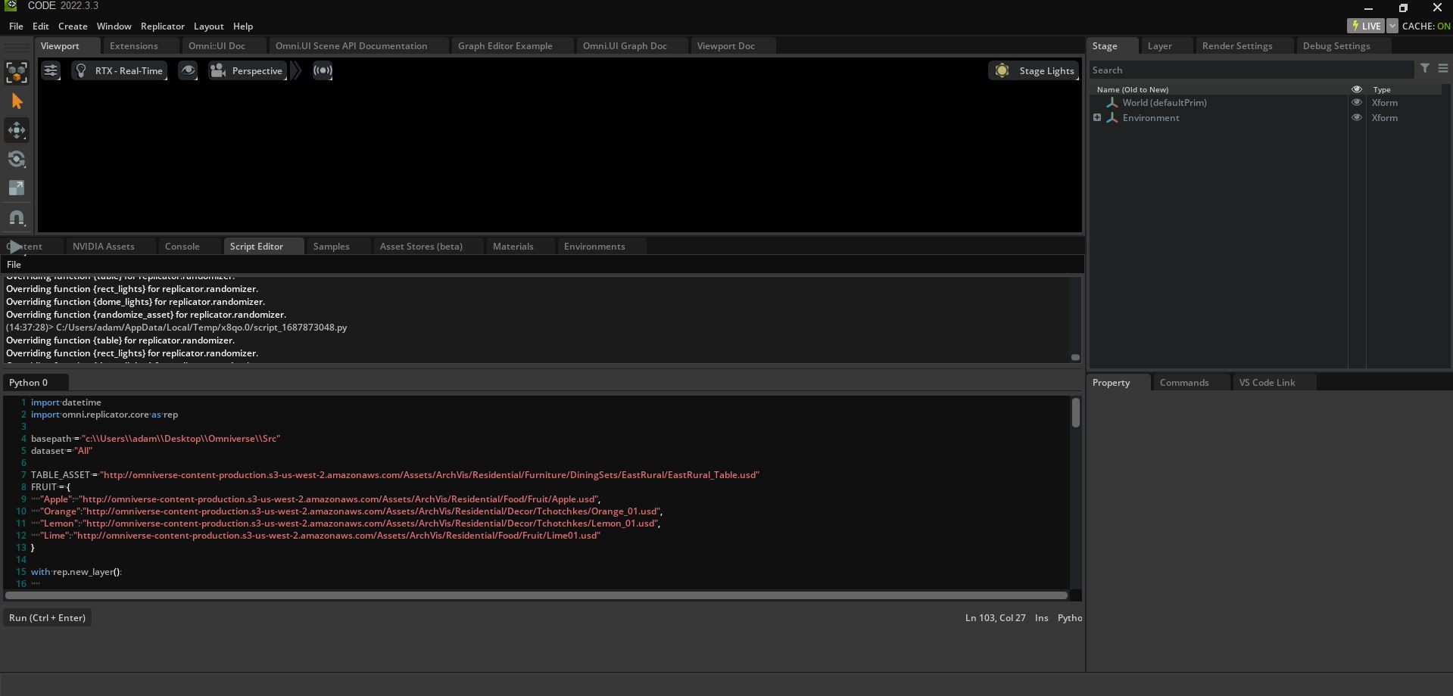1453x696 pixels.
Task: Toggle the magnet Snap tool
Action: [17, 218]
